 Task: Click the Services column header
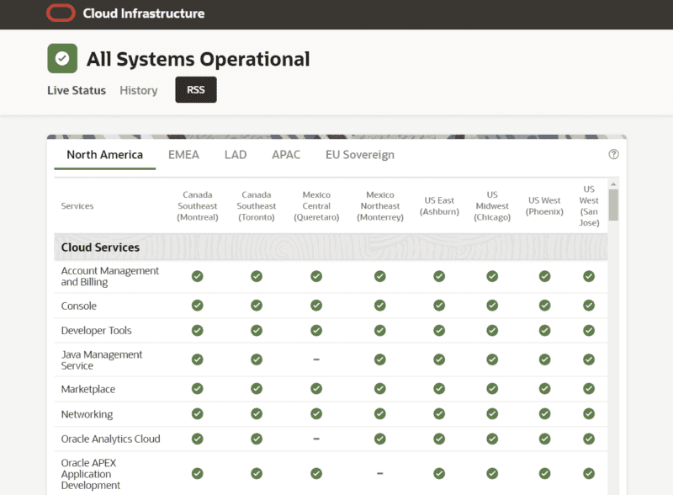[x=77, y=205]
